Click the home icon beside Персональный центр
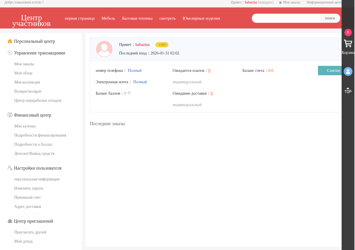 point(10,41)
